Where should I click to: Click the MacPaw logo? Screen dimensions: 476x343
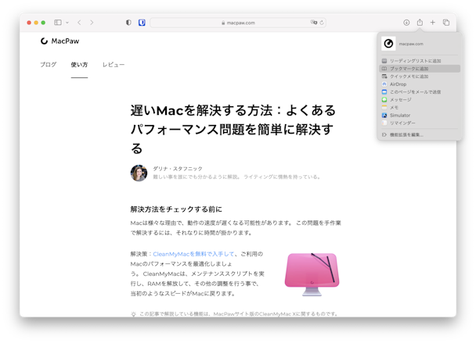click(x=59, y=41)
